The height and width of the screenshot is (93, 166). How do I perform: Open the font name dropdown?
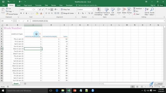pos(32,10)
